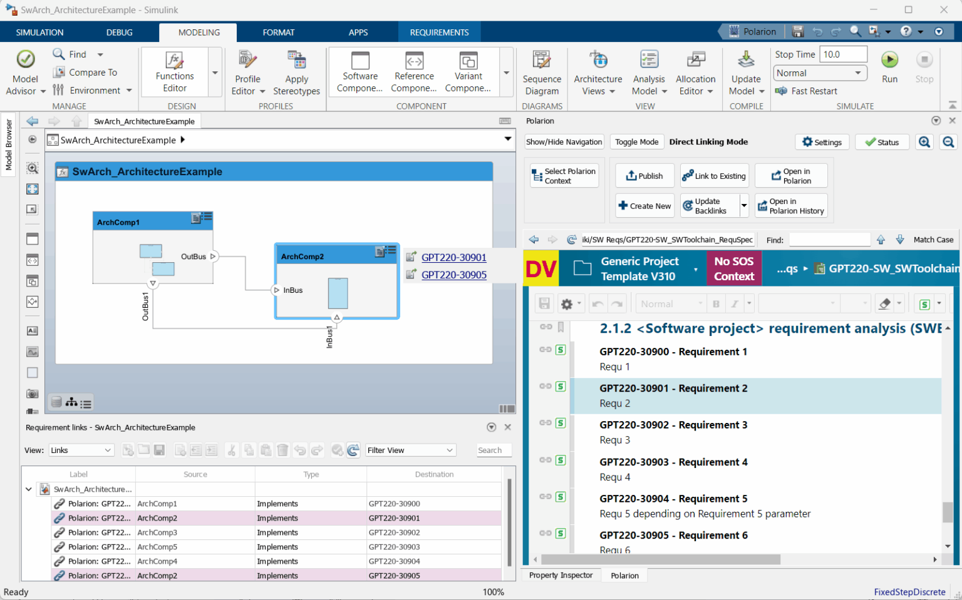962x600 pixels.
Task: Click inside the Find field in Polarion
Action: tap(829, 240)
